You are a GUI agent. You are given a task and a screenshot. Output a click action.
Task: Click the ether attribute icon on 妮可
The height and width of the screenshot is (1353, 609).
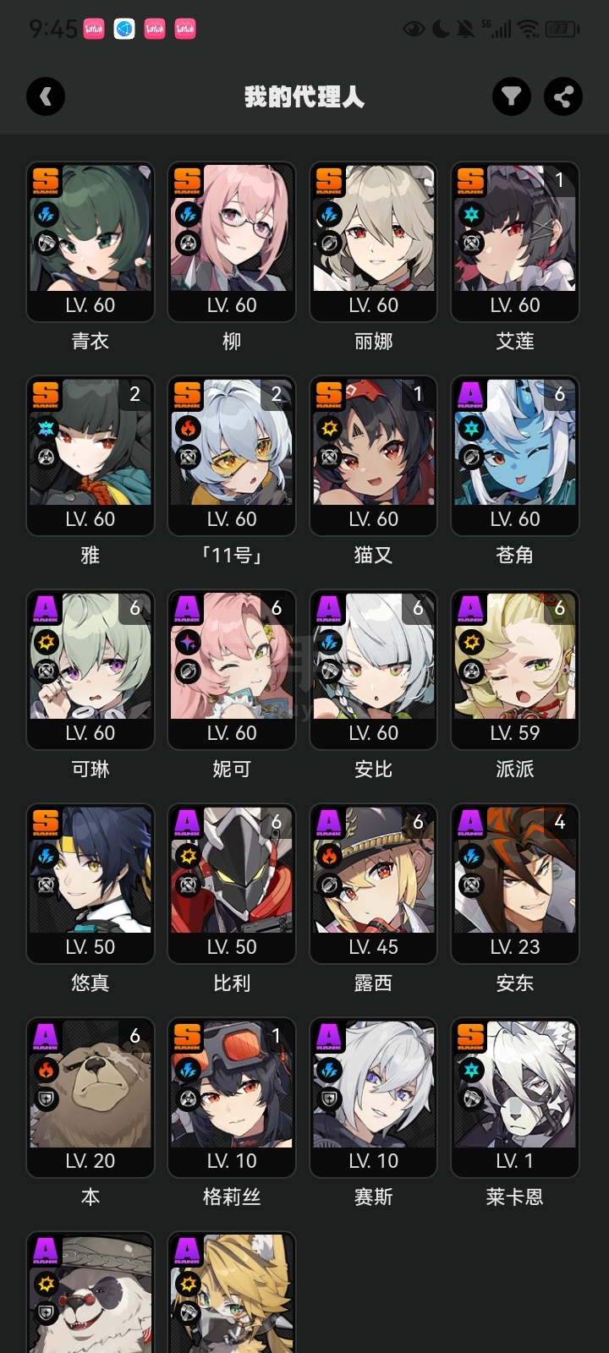(188, 643)
